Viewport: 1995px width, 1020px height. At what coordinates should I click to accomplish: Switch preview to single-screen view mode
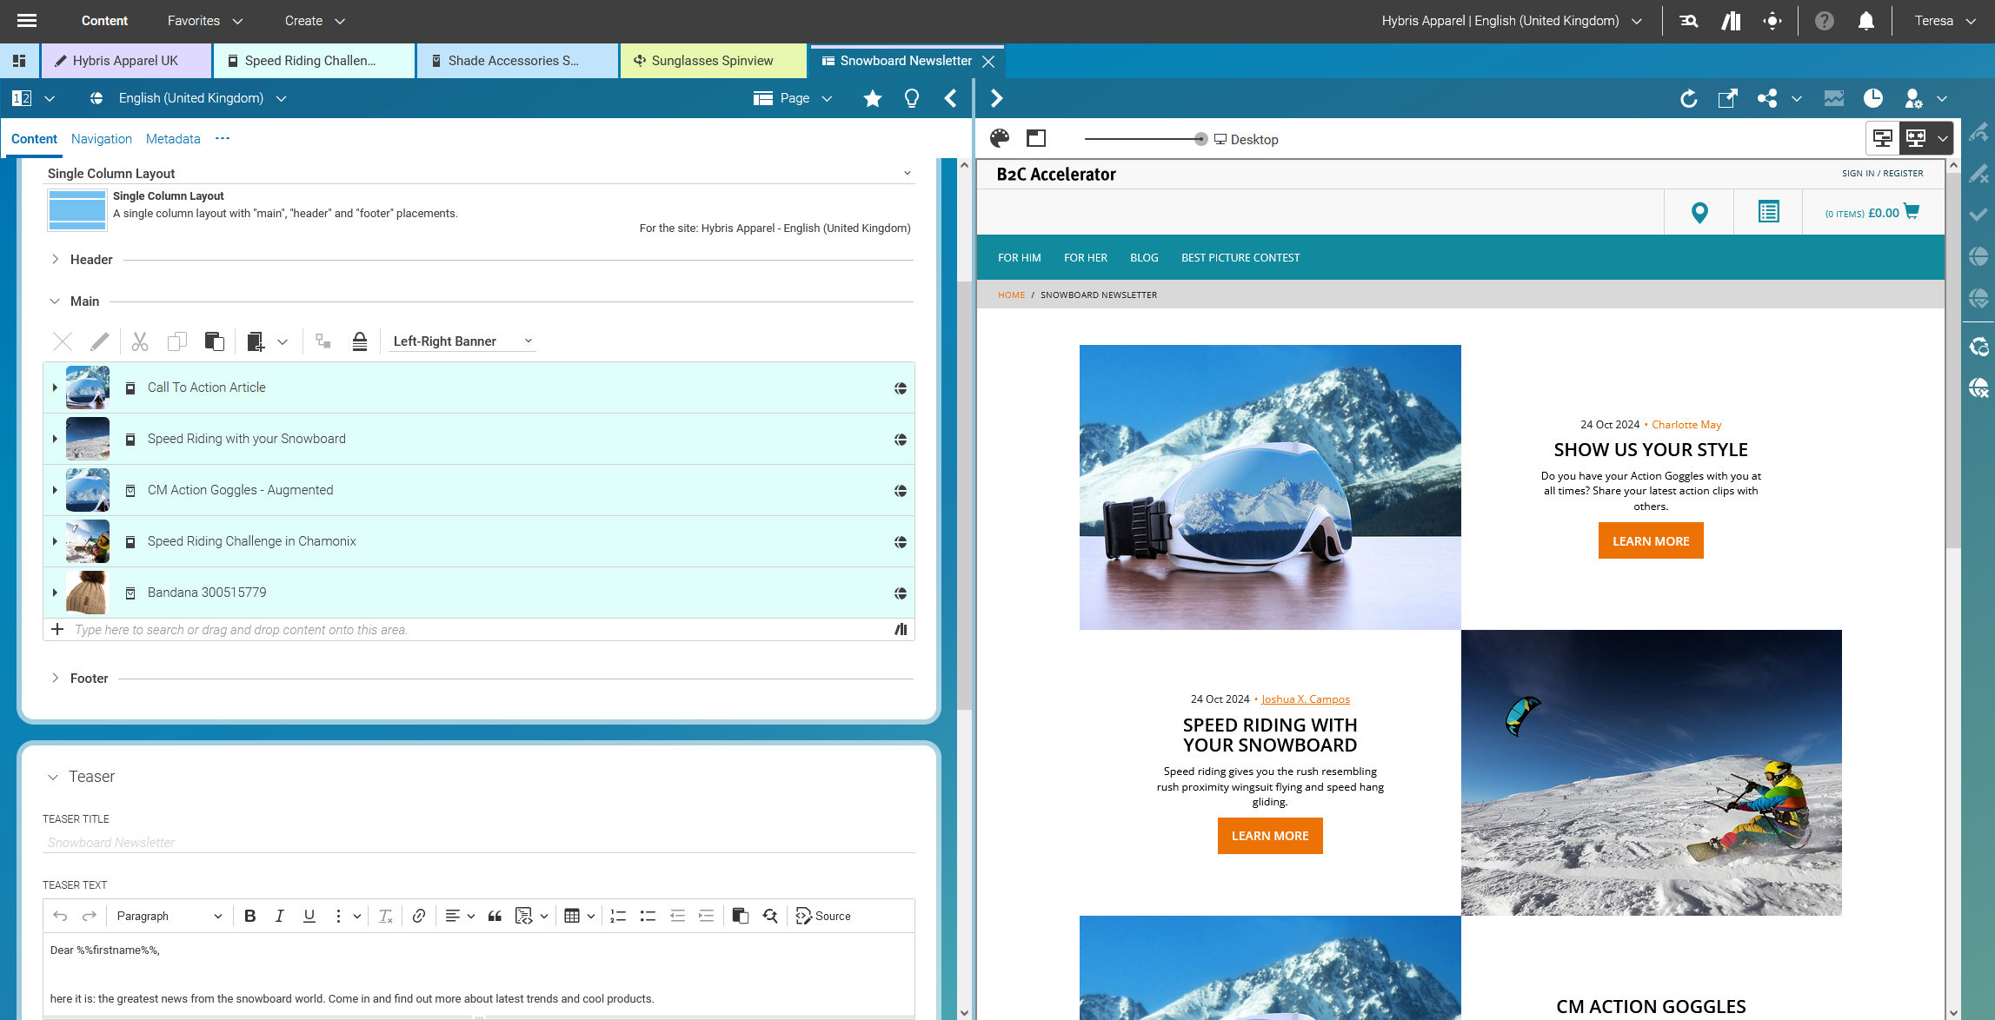click(x=1883, y=138)
